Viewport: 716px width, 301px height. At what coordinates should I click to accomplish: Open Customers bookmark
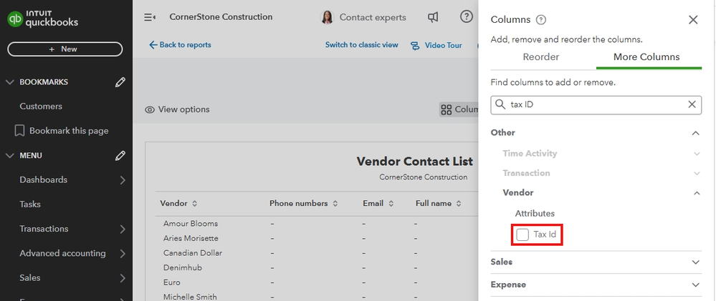[x=41, y=107]
